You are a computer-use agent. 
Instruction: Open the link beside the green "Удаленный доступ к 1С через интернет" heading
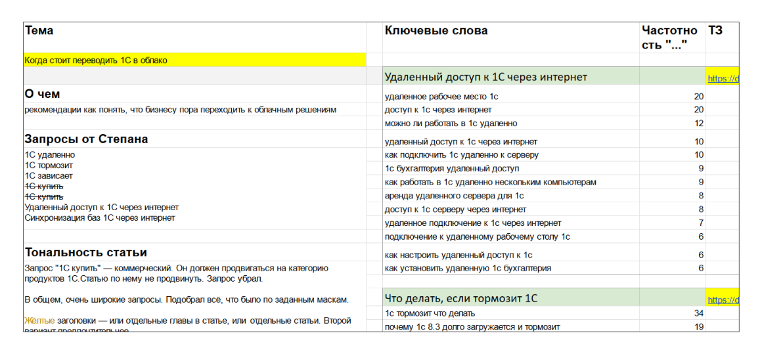pos(723,79)
